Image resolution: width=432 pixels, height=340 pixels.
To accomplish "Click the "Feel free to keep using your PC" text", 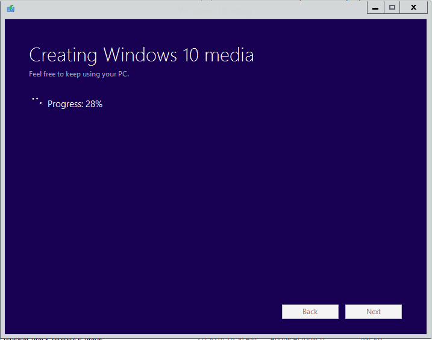I will 79,75.
